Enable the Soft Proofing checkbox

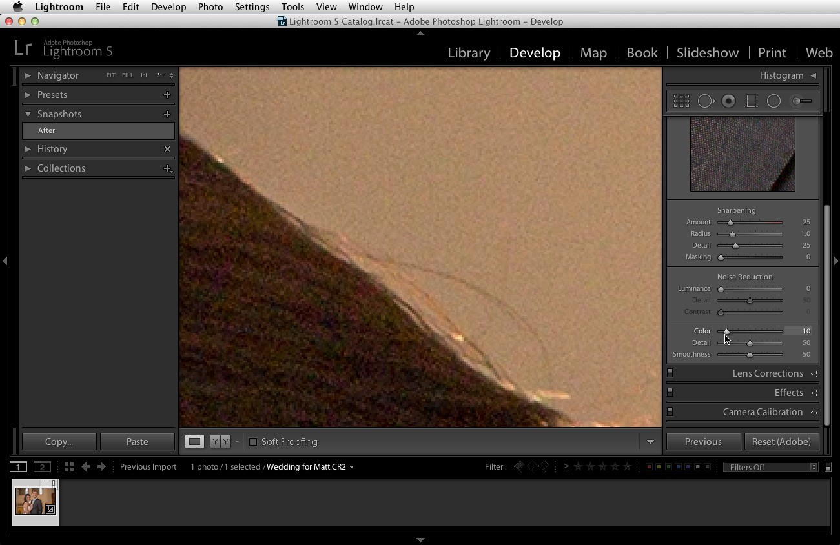[253, 442]
